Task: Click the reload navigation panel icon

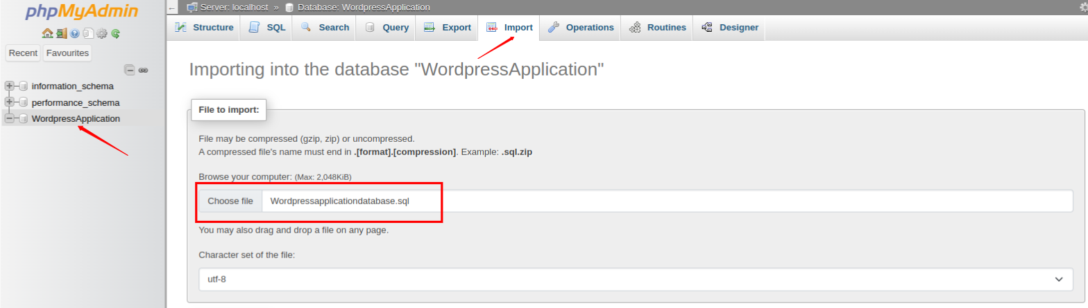Action: click(115, 33)
